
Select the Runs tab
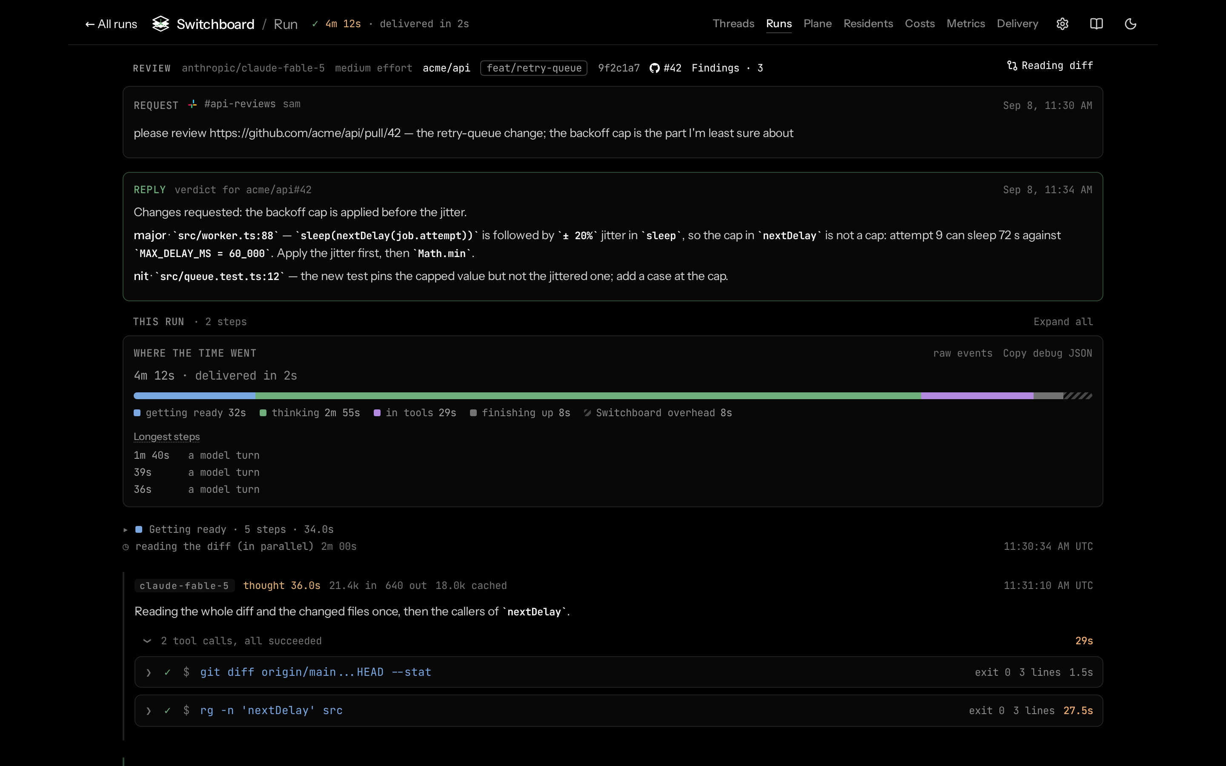coord(779,24)
